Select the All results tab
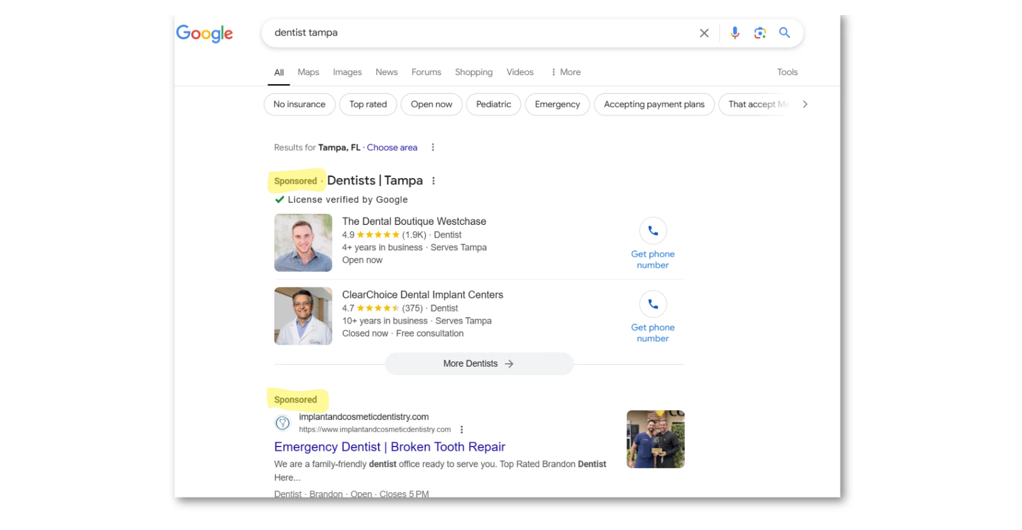1022x530 pixels. click(279, 72)
